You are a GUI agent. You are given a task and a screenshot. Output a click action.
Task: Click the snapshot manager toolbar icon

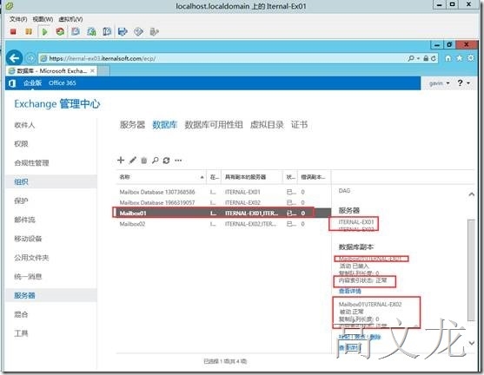(x=107, y=31)
